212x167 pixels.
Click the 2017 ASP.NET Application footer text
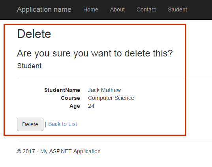pos(59,151)
